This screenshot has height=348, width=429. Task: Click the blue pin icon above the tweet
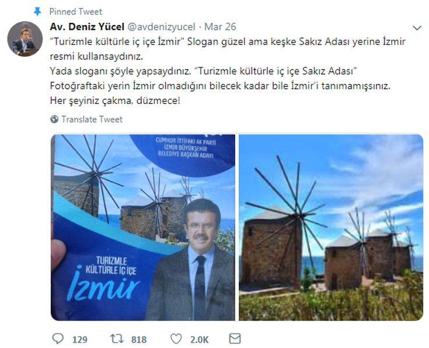tap(37, 12)
